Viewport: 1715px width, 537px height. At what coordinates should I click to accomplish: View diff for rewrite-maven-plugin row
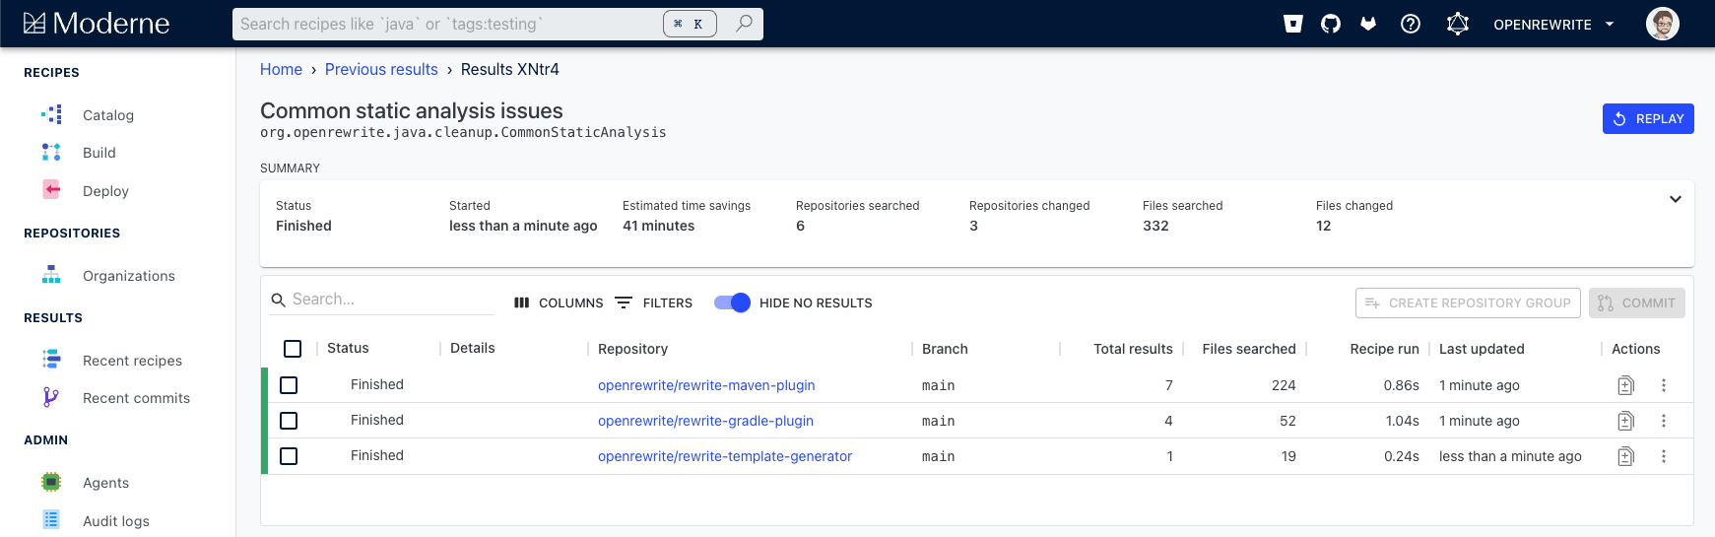point(1626,385)
